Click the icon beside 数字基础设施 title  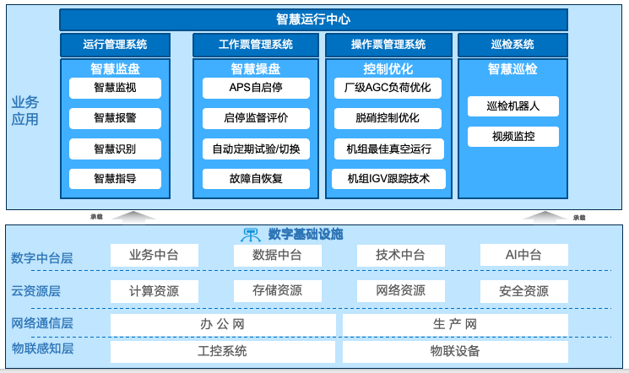251,235
